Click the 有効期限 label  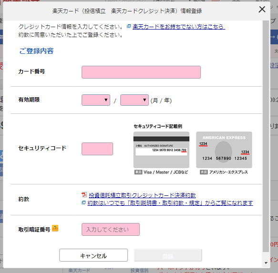tap(29, 100)
